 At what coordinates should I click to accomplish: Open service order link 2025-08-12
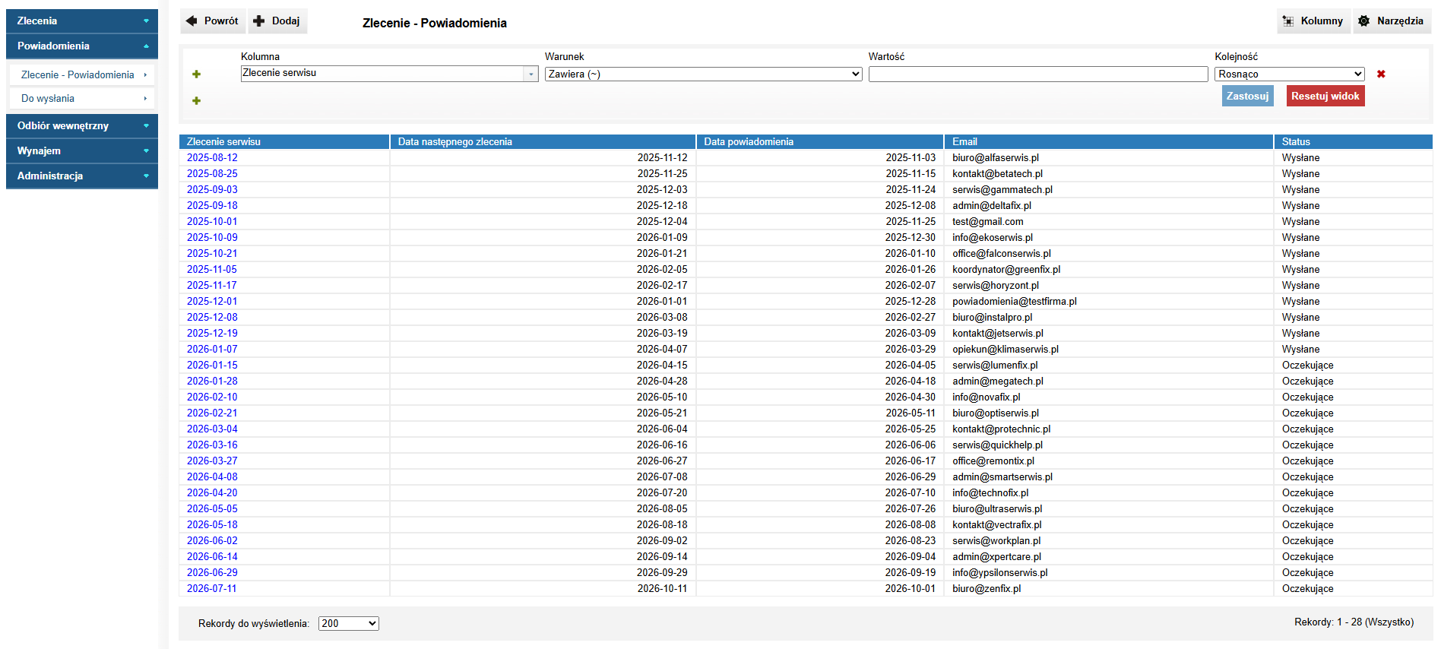212,158
